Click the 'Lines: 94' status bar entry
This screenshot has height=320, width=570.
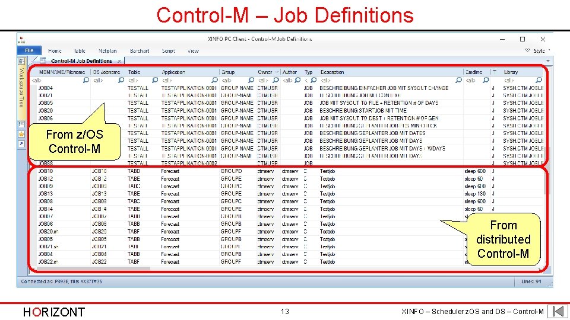[x=531, y=281]
